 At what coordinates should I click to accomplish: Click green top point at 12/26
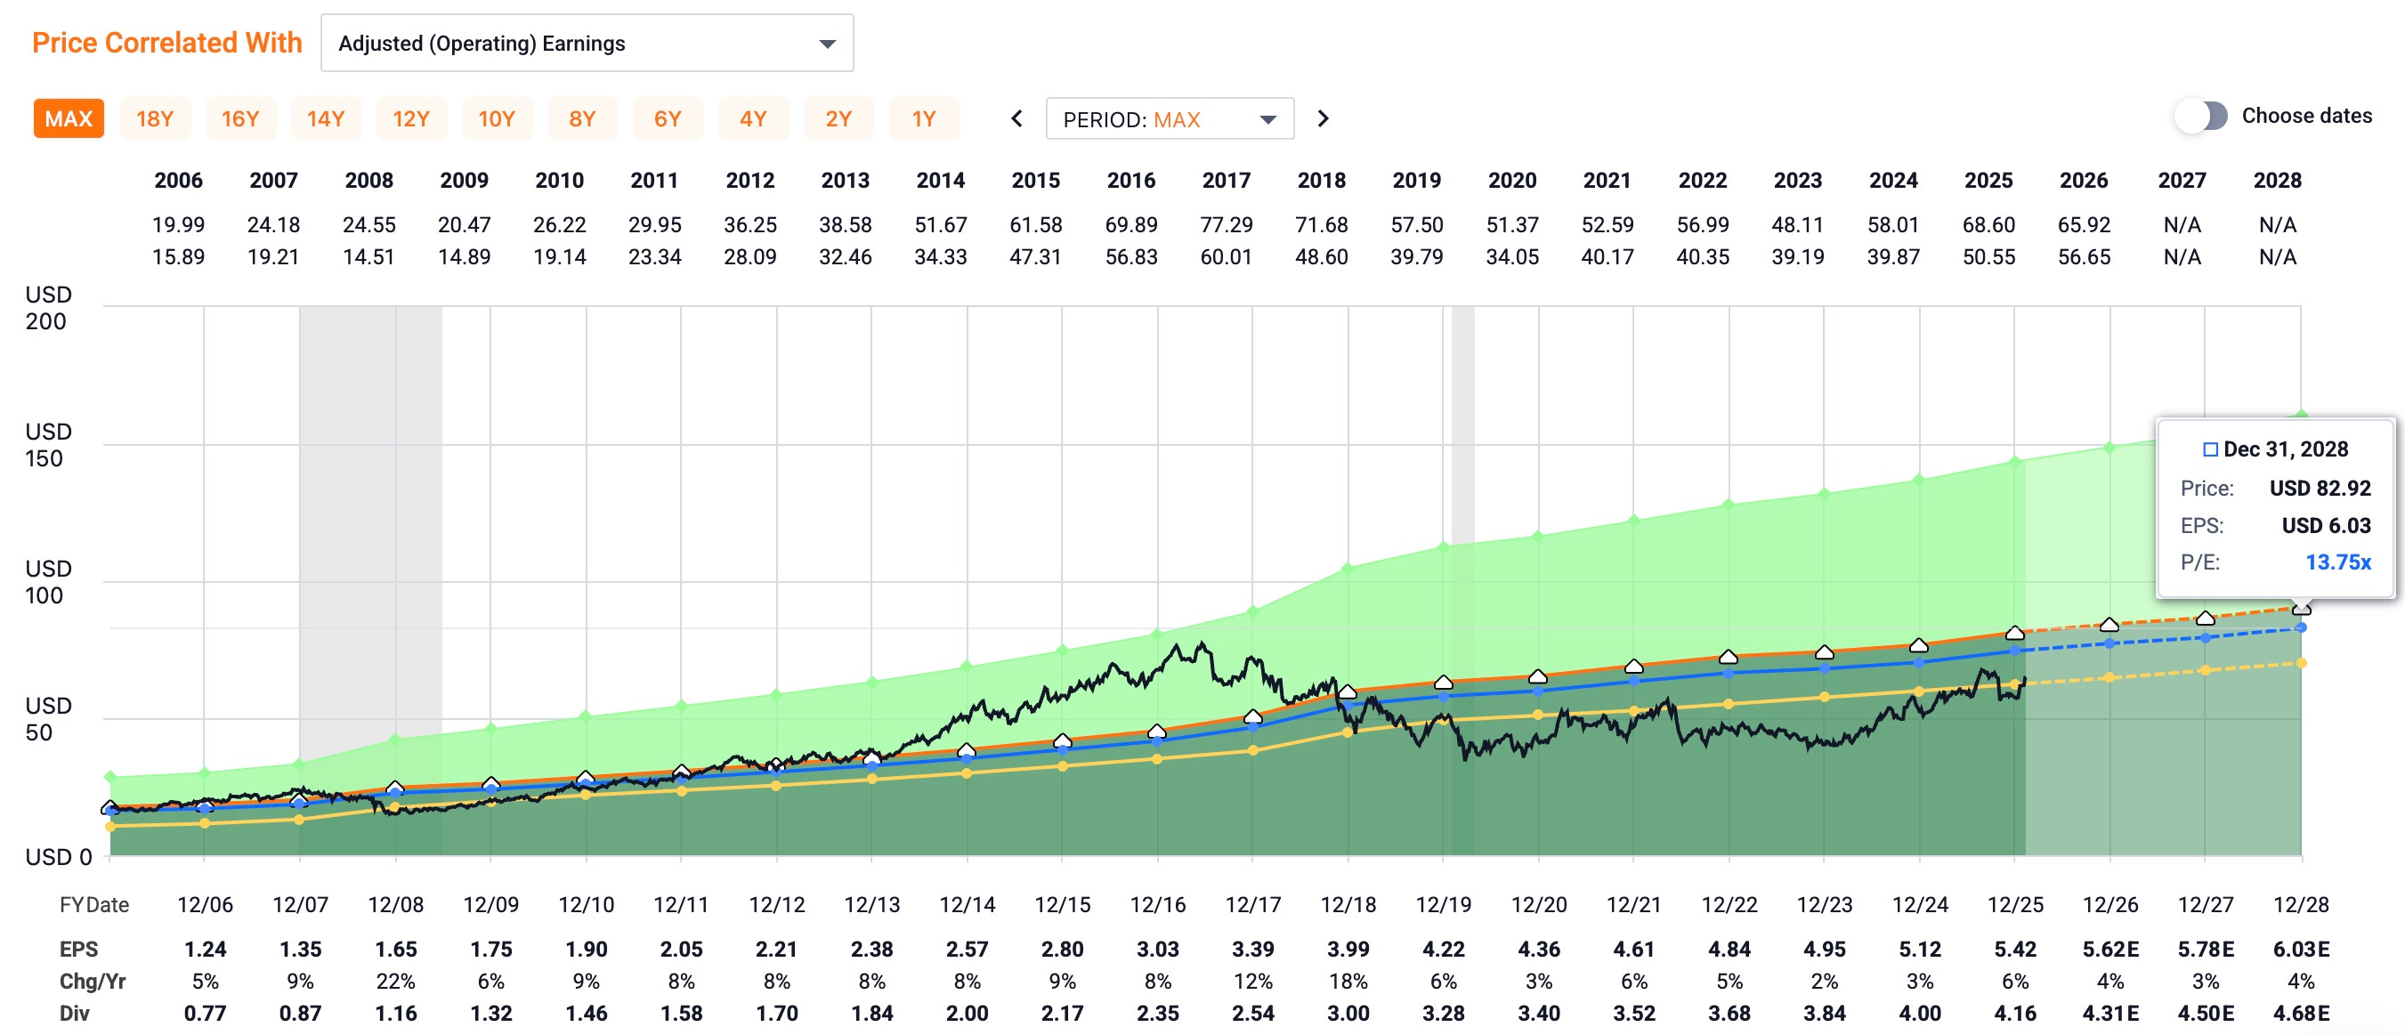(2110, 448)
